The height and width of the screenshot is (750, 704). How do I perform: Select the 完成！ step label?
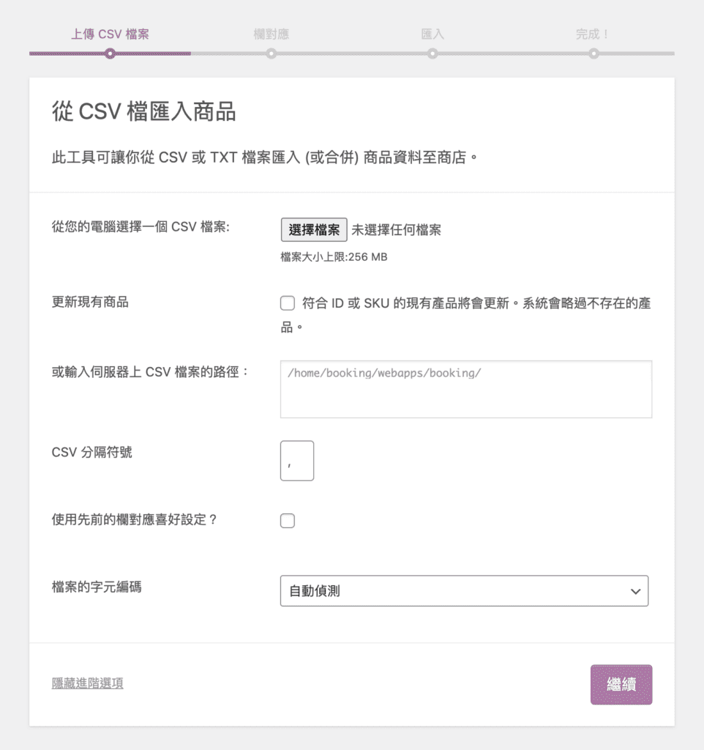(592, 33)
